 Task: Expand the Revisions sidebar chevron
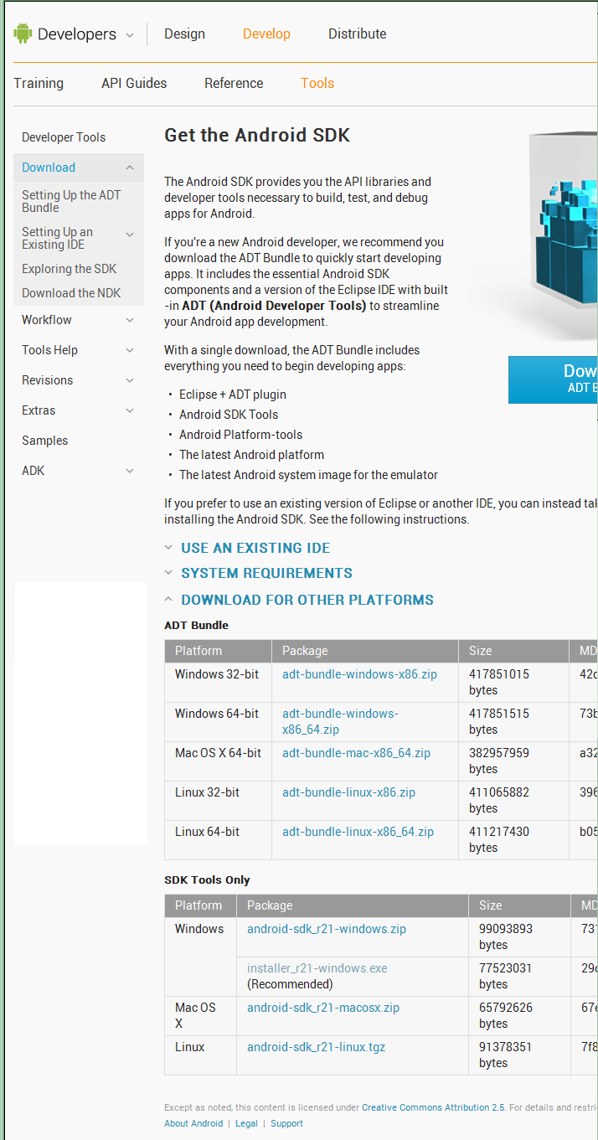coord(130,380)
